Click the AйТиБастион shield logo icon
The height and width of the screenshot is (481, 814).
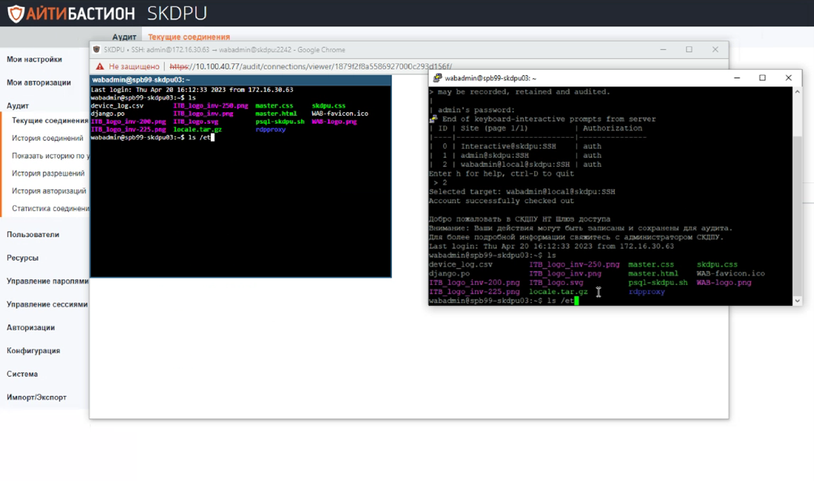(x=16, y=13)
